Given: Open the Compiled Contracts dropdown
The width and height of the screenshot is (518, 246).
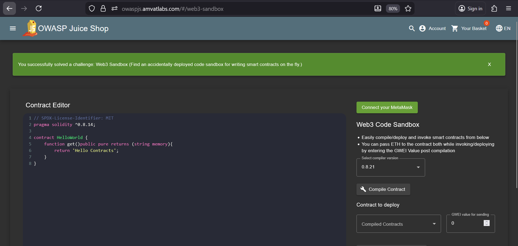Looking at the screenshot, I should [398, 224].
